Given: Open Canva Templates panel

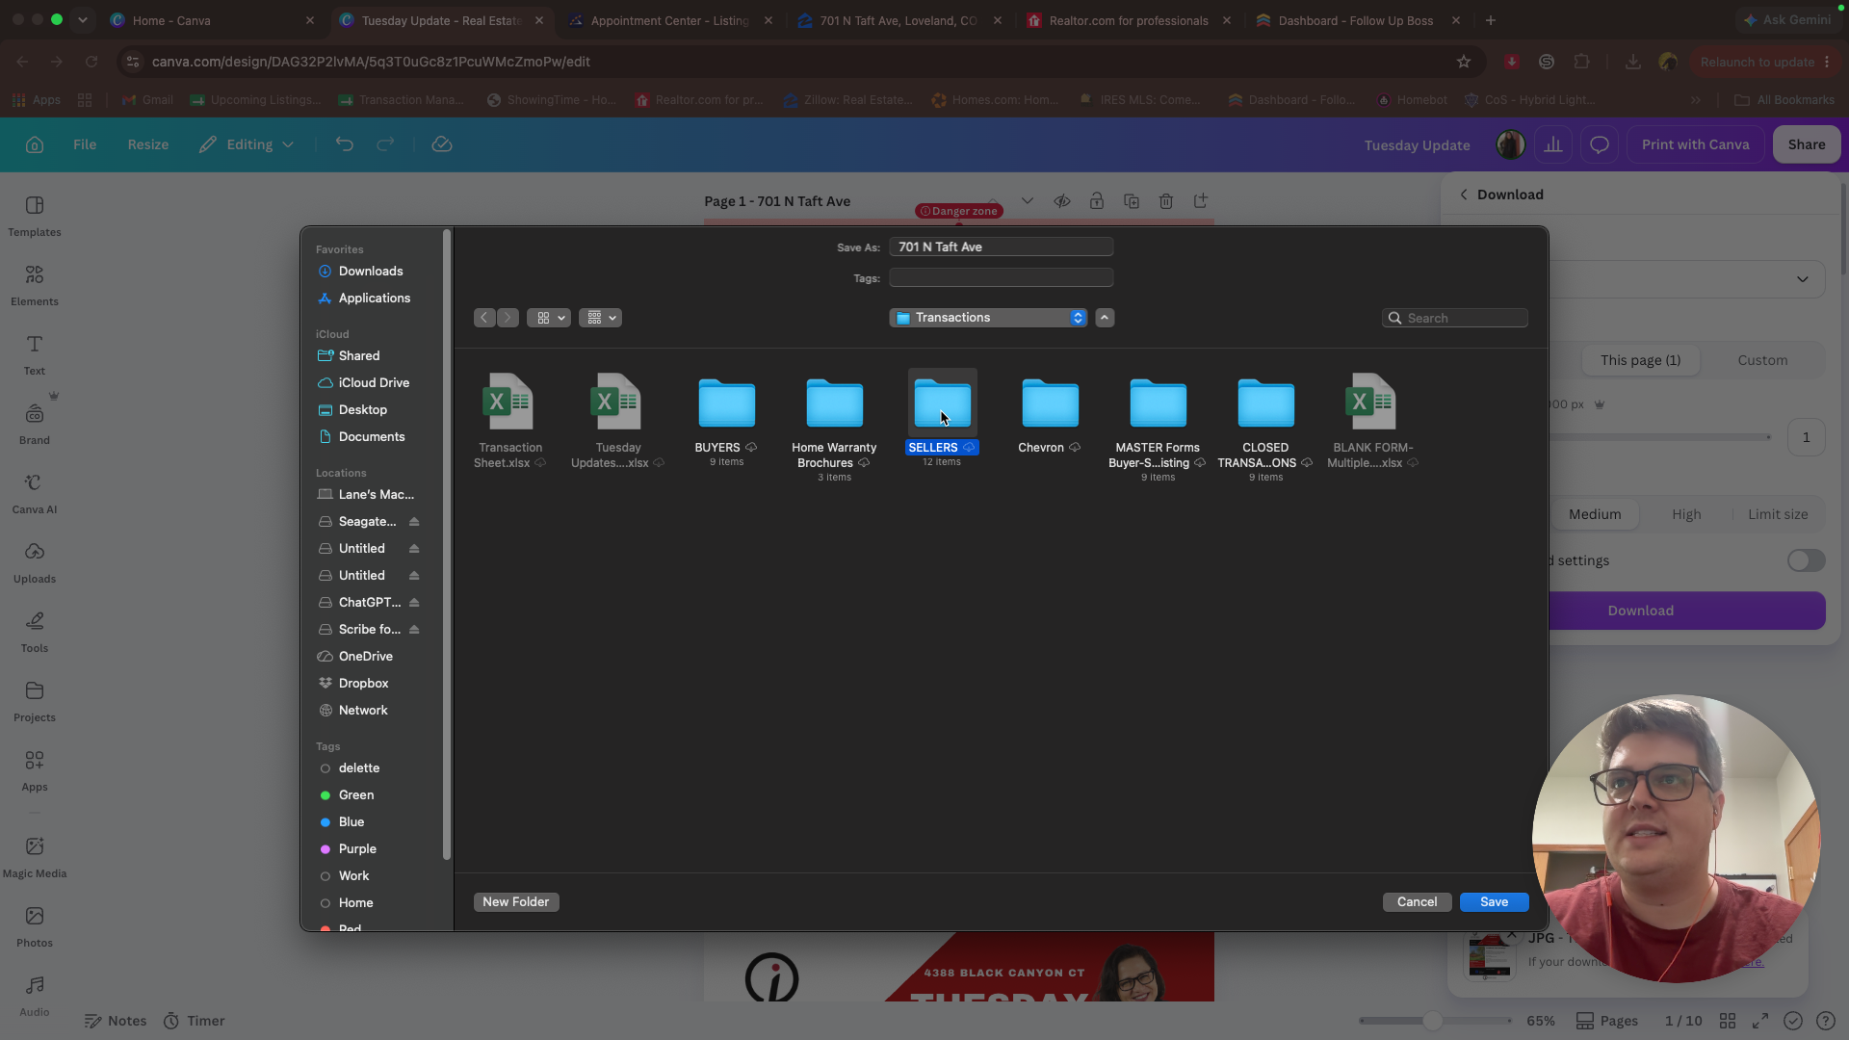Looking at the screenshot, I should pos(35,216).
